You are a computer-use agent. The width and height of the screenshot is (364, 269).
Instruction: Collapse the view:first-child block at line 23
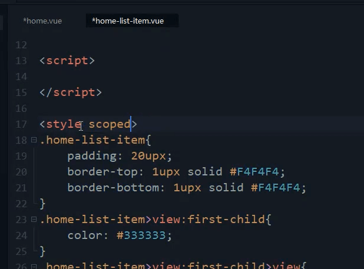[x=34, y=219]
